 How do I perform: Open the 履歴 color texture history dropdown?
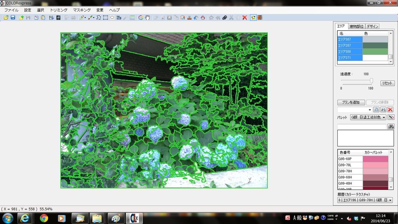[x=365, y=200]
